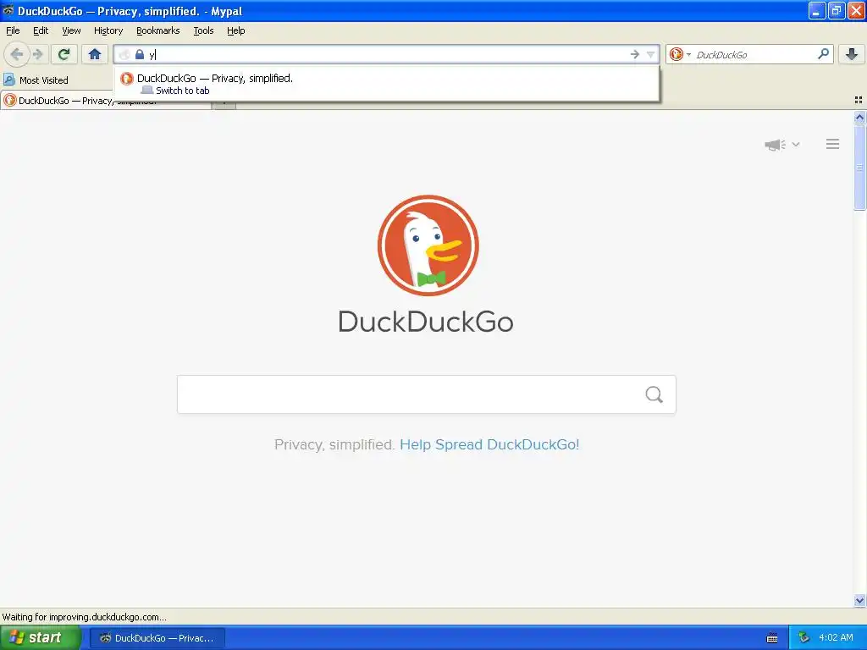This screenshot has height=650, width=867.
Task: Open the View menu
Action: click(71, 30)
